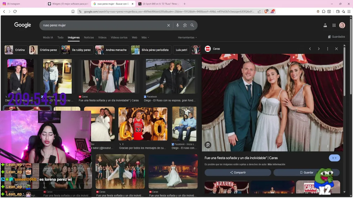353x198 pixels.
Task: Open the share icon in the address bar
Action: tap(259, 11)
